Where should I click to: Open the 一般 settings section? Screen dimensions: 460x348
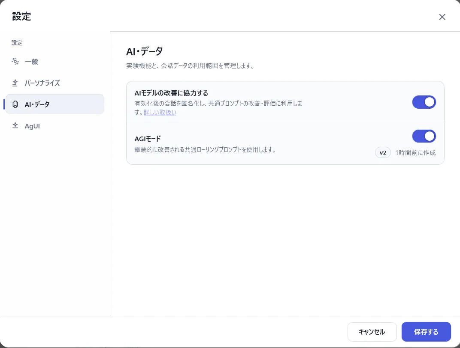(55, 62)
